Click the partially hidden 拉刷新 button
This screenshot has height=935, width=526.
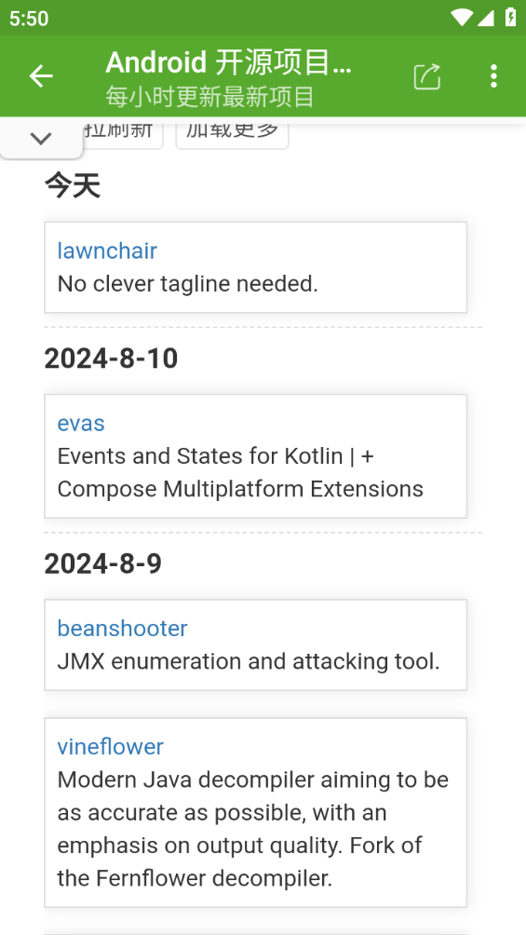click(x=122, y=132)
